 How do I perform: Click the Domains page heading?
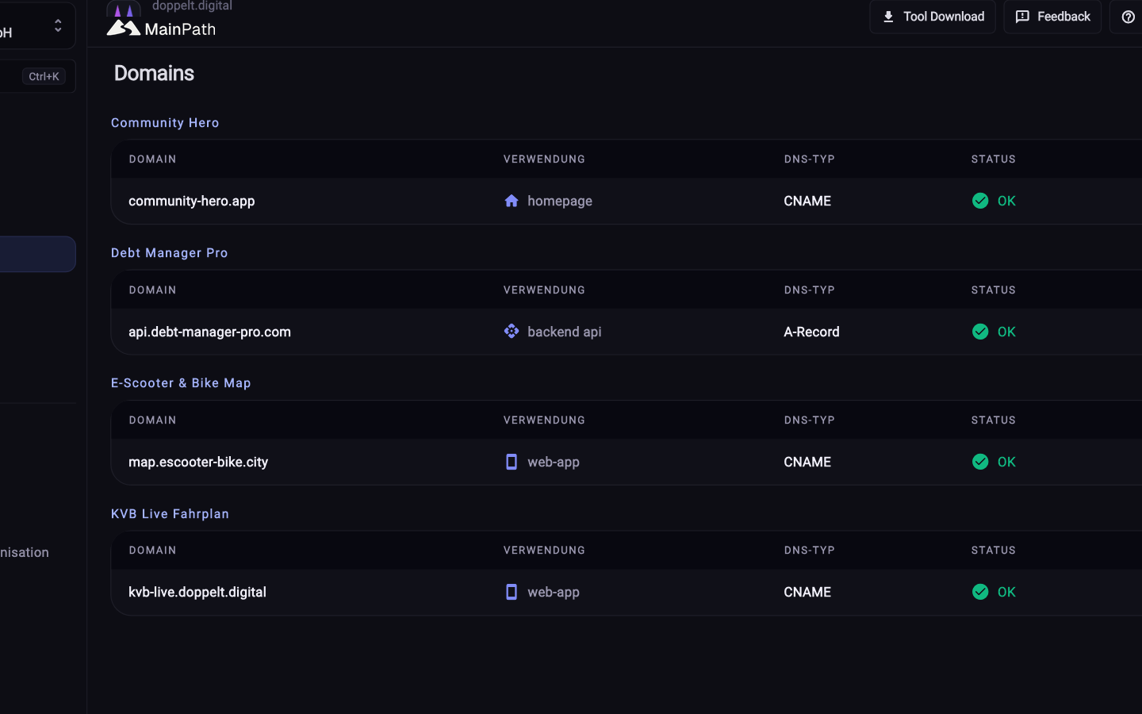(154, 73)
